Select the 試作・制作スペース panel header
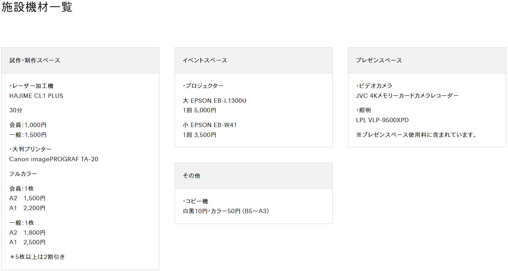Screen dimensions: 508x271 pyautogui.click(x=80, y=60)
